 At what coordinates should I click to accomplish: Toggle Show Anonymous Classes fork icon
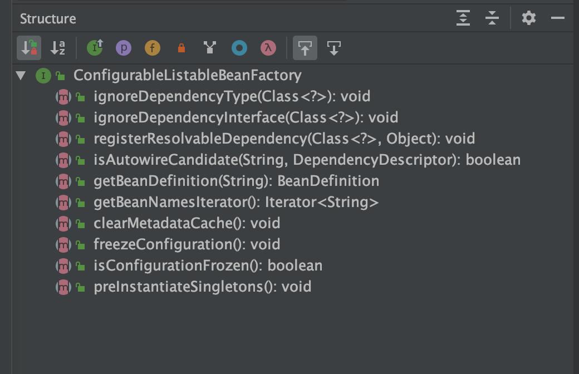coord(210,48)
